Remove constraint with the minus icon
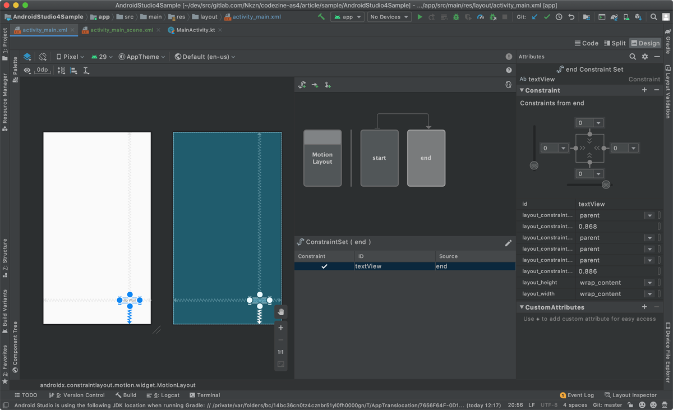673x410 pixels. tap(657, 90)
